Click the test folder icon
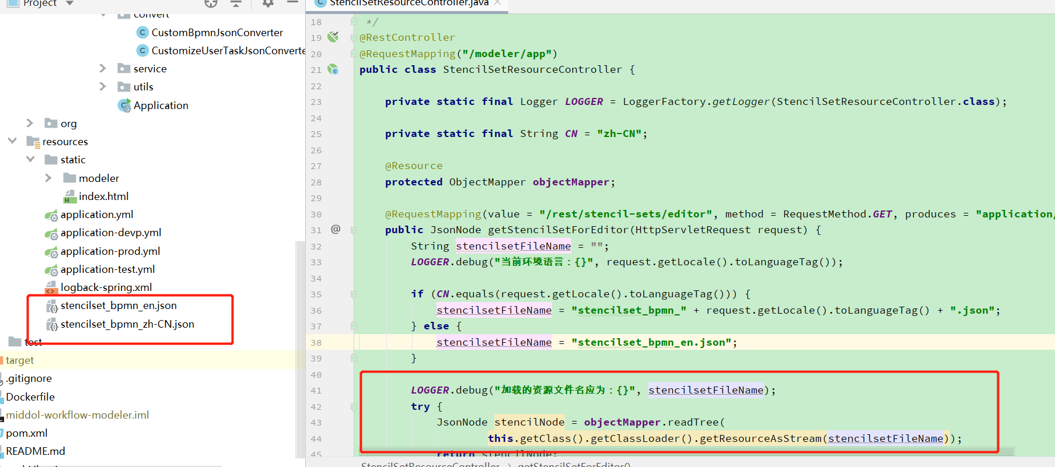 pyautogui.click(x=15, y=342)
